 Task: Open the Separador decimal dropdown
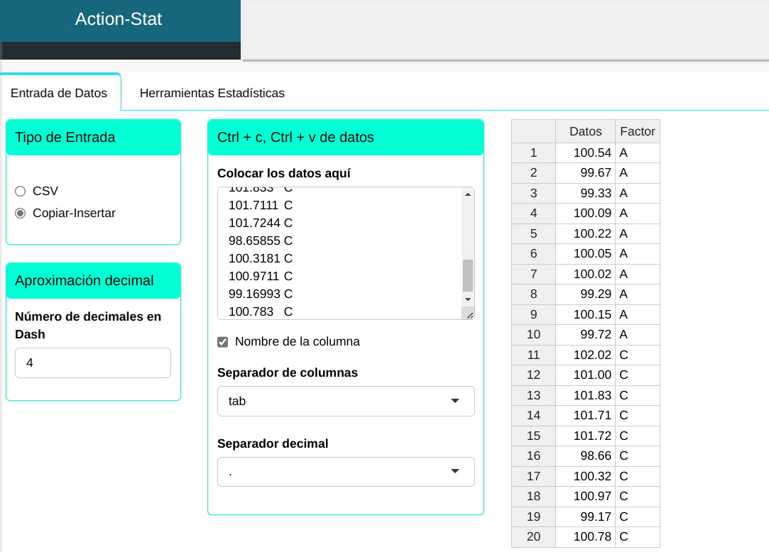(x=346, y=472)
